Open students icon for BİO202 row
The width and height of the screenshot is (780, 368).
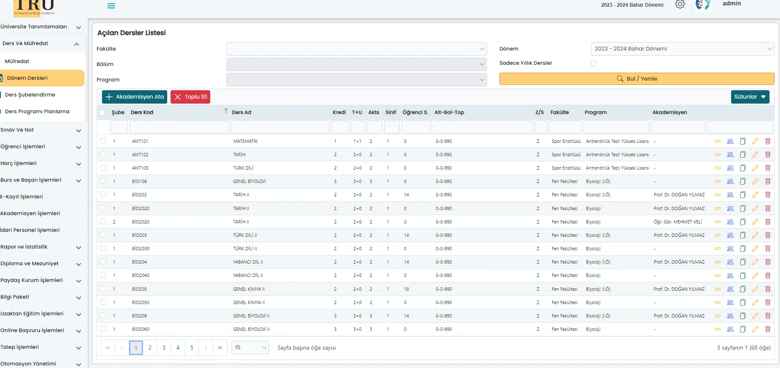pos(730,195)
